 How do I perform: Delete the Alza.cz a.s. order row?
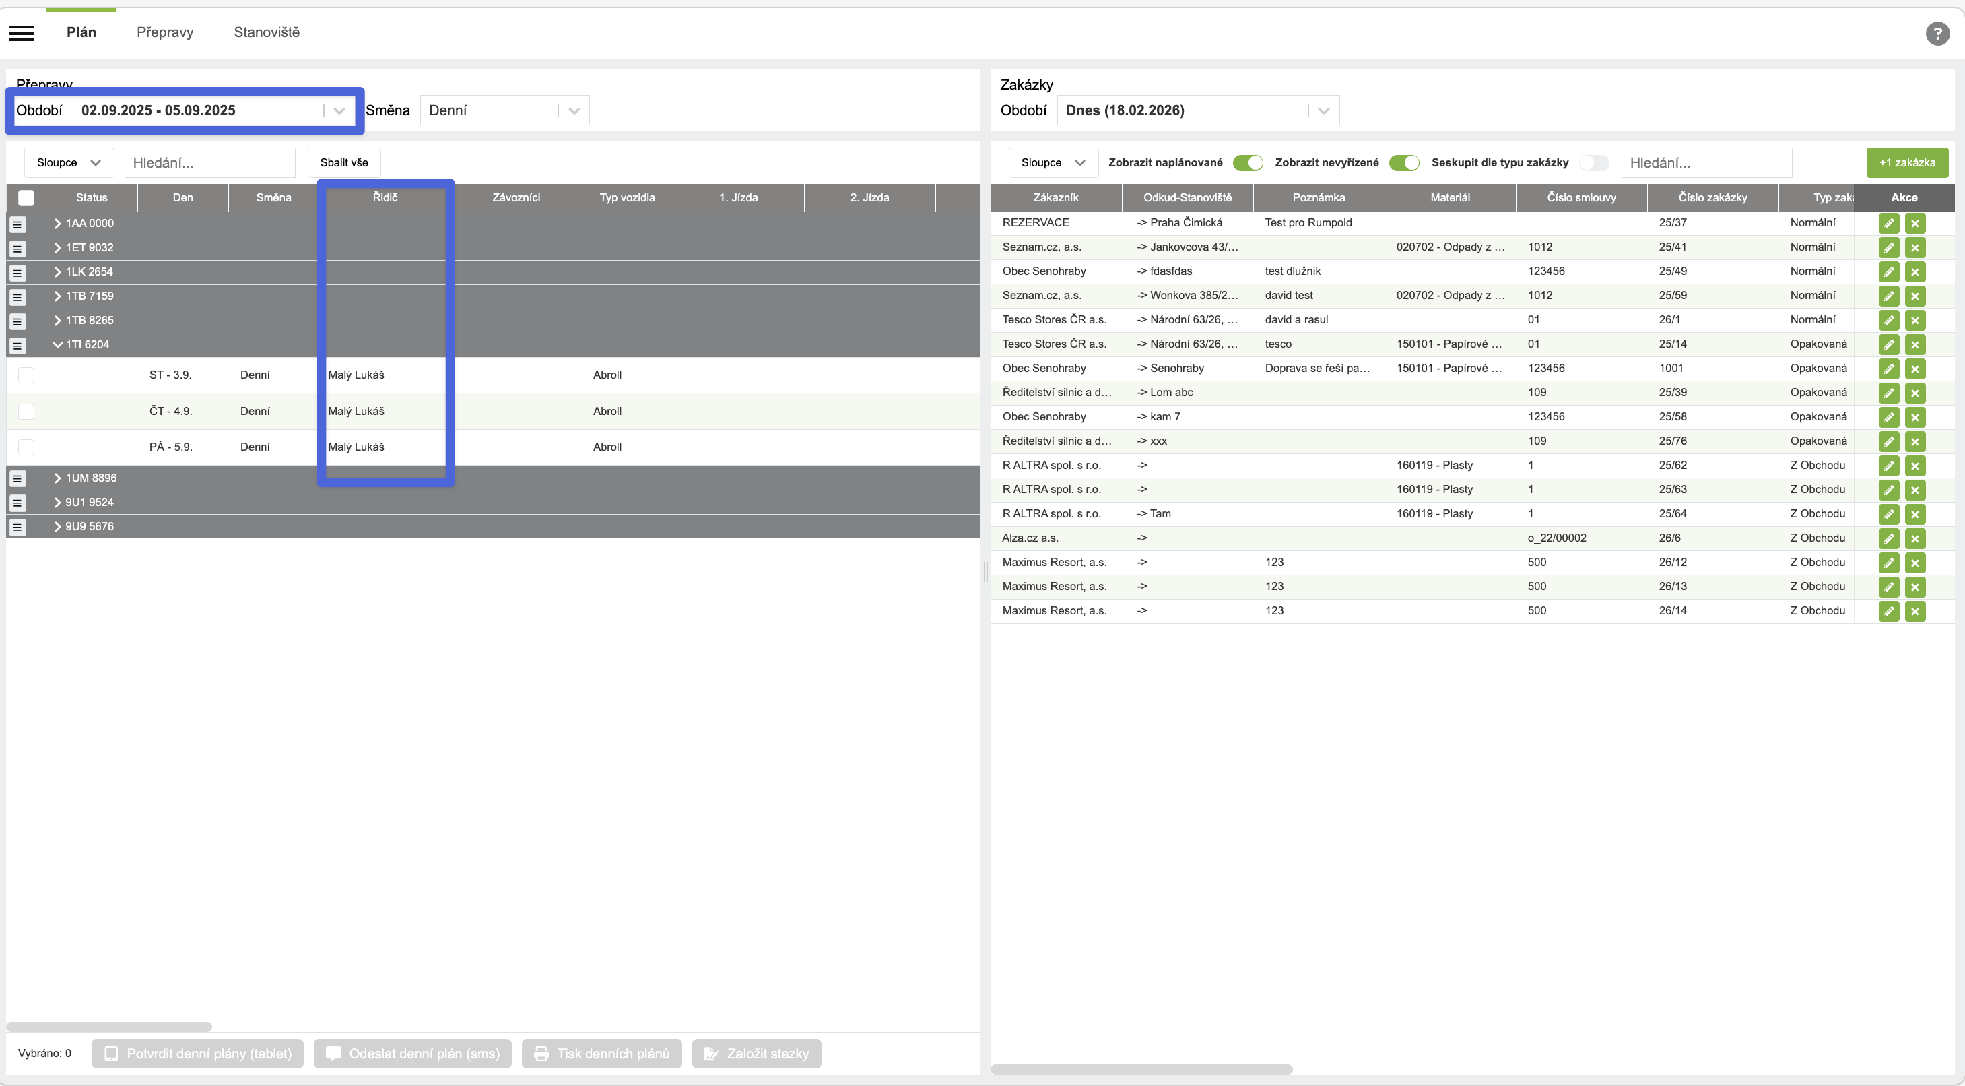[1914, 539]
